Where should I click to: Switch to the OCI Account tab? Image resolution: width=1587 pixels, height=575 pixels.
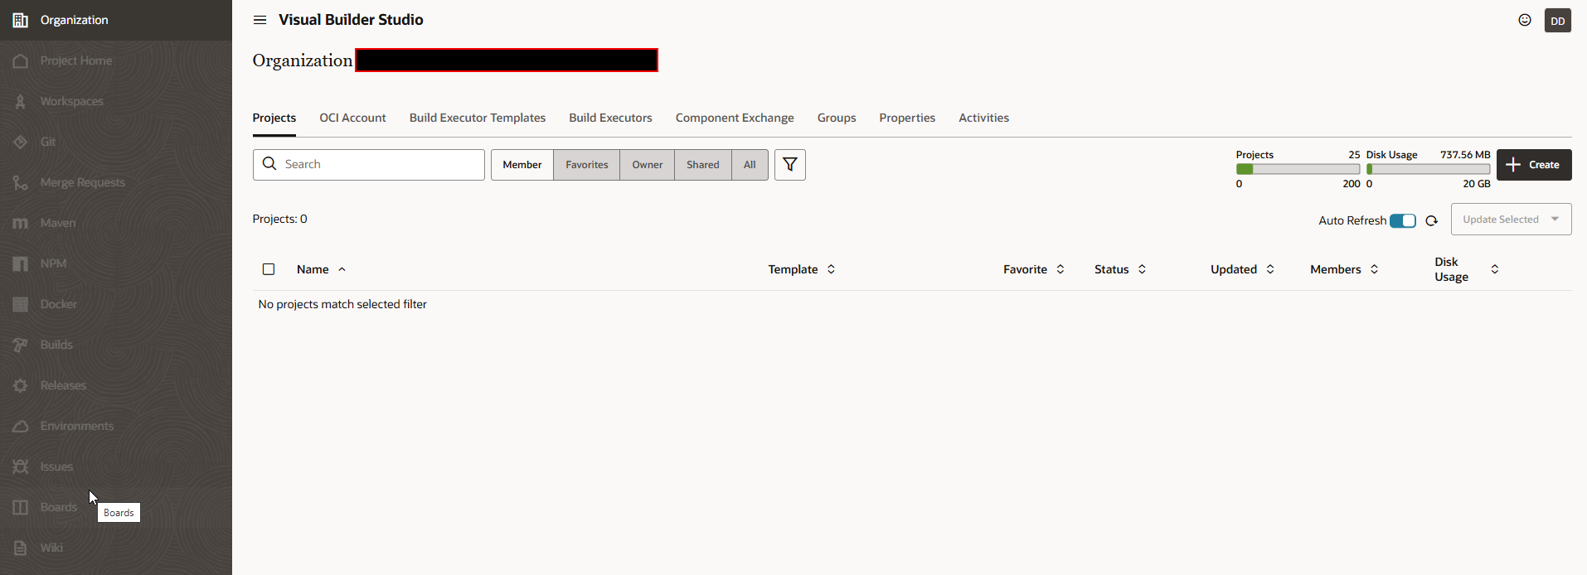pos(353,118)
